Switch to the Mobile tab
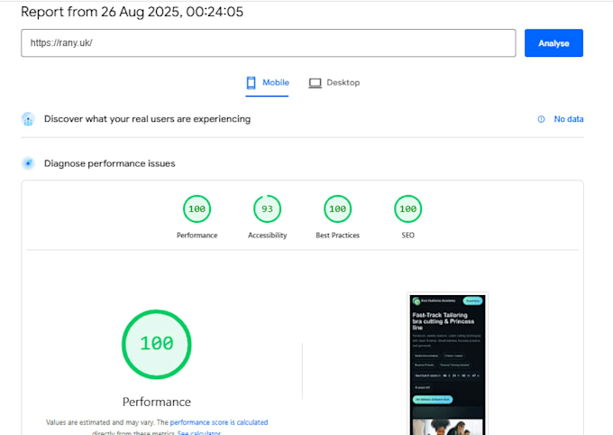This screenshot has height=435, width=613. (x=268, y=83)
